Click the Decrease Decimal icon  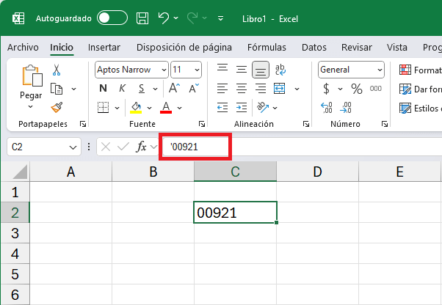(x=346, y=108)
